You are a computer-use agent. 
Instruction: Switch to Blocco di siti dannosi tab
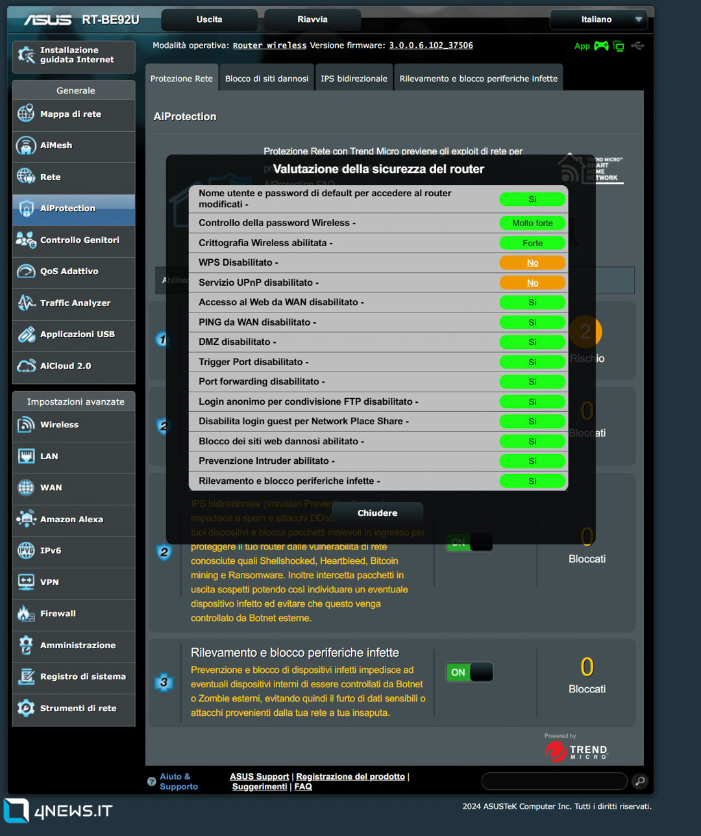(267, 79)
